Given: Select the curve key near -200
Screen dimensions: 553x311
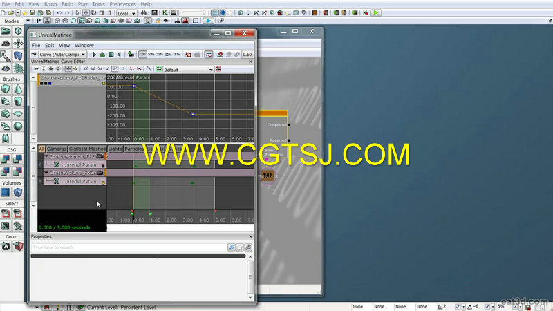Looking at the screenshot, I should tap(193, 115).
